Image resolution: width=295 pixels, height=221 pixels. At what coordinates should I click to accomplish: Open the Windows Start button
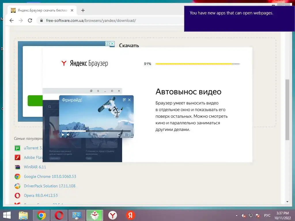point(7,215)
